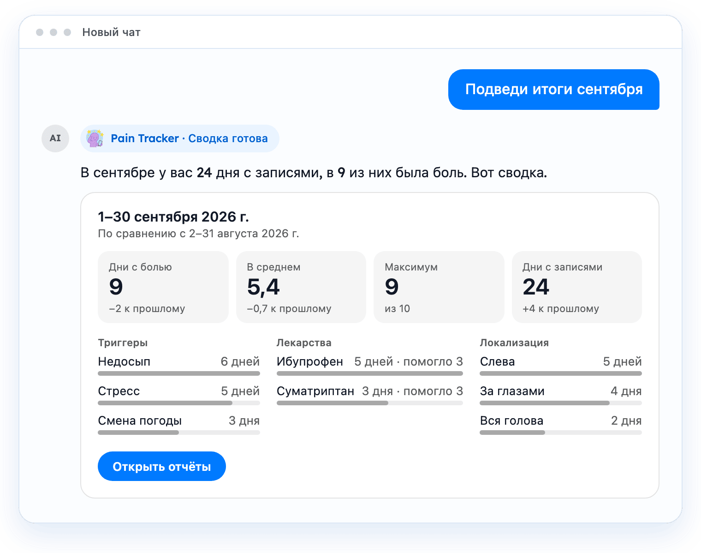Click the 'Недосып' progress bar

point(179,373)
